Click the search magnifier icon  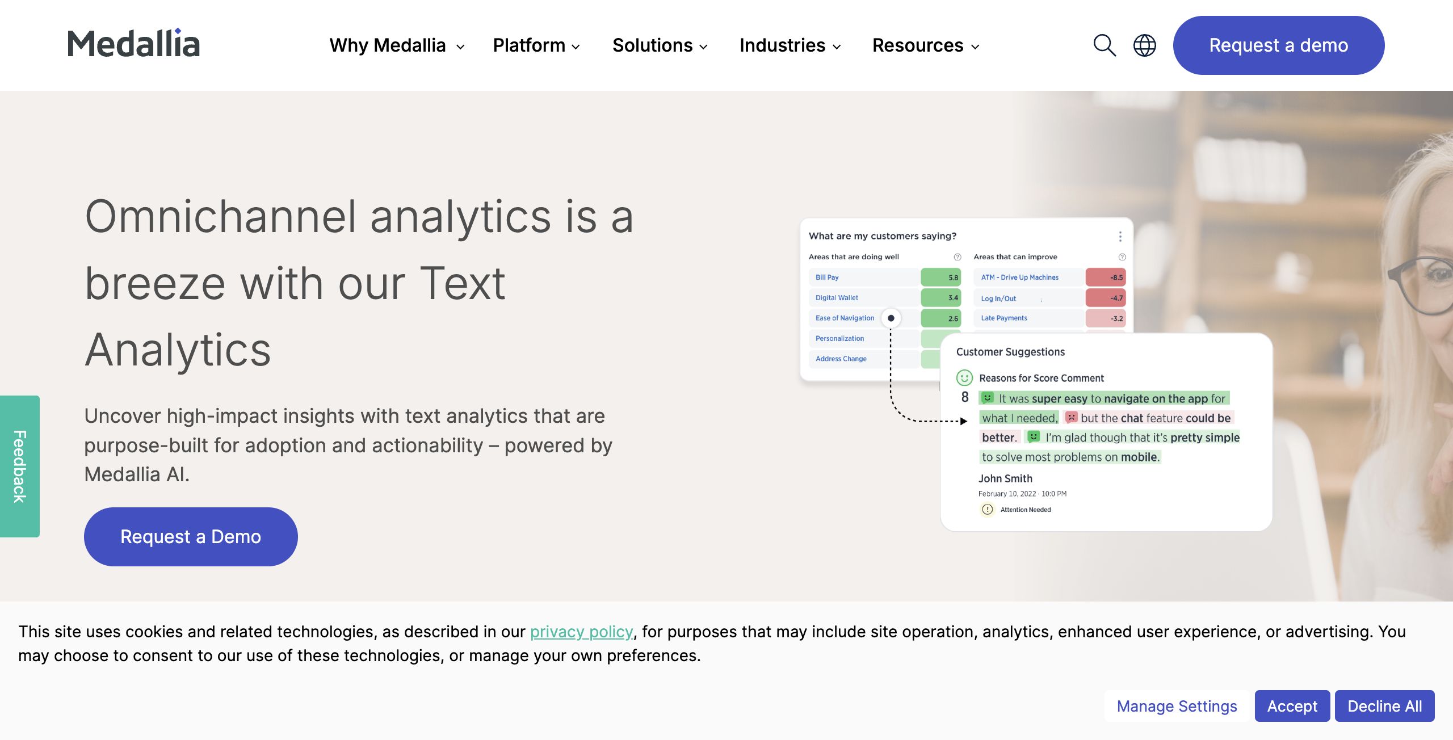1104,45
